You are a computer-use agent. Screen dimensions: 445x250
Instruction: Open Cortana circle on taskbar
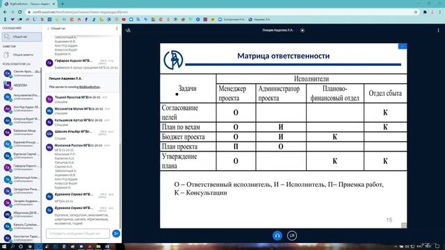21,247
